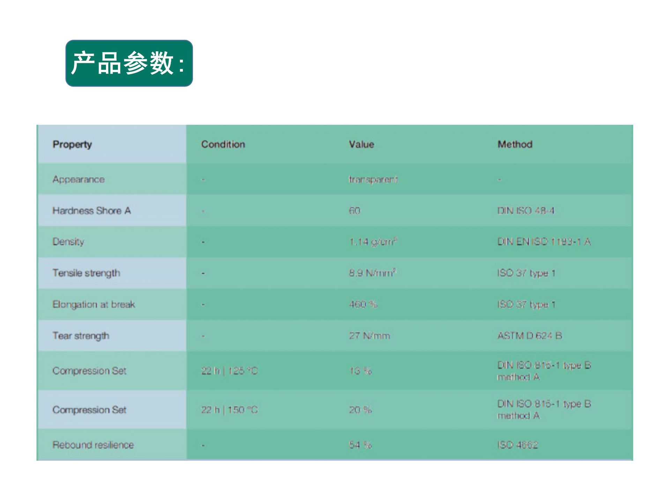The image size is (670, 503).
Task: Click Compression Set label for 150 °C row
Action: tap(89, 410)
